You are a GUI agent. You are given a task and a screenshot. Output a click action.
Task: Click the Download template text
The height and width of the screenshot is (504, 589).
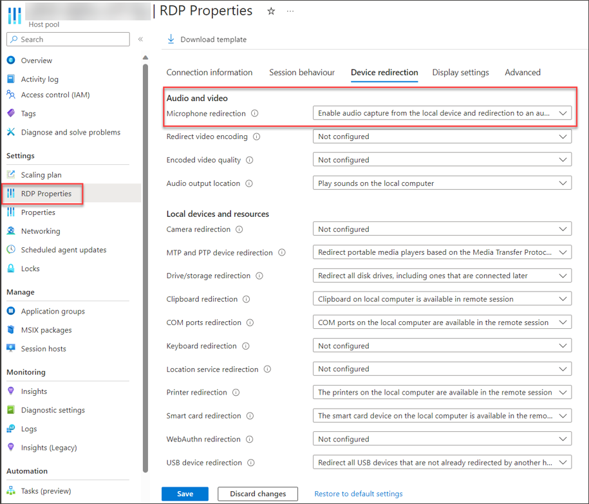click(x=213, y=39)
